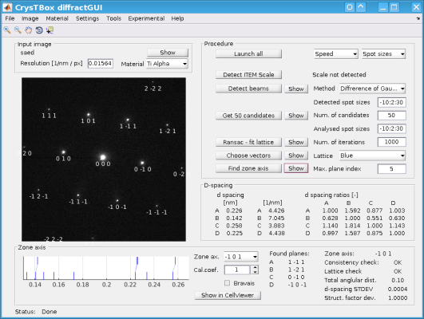Image resolution: width=424 pixels, height=319 pixels.
Task: Select the Zoom Out magnifier tool
Action: tap(18, 30)
